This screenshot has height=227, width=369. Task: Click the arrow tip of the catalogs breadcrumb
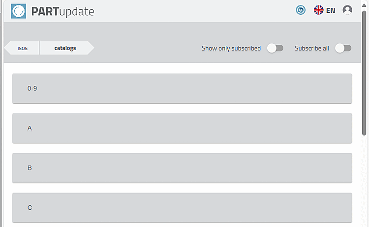(x=91, y=48)
